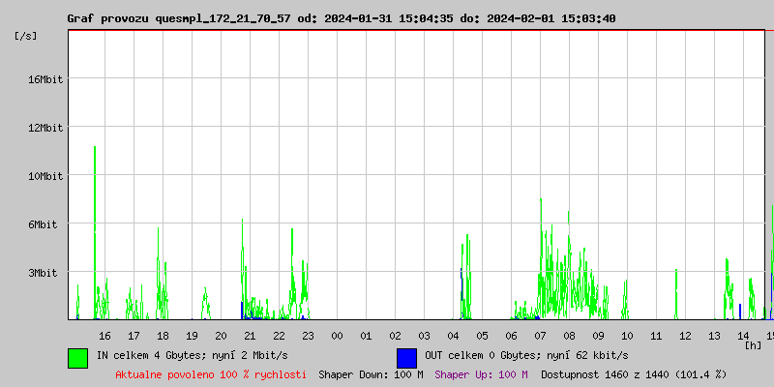Select hour 00 on the time axis
Image resolution: width=774 pixels, height=387 pixels.
tap(337, 336)
